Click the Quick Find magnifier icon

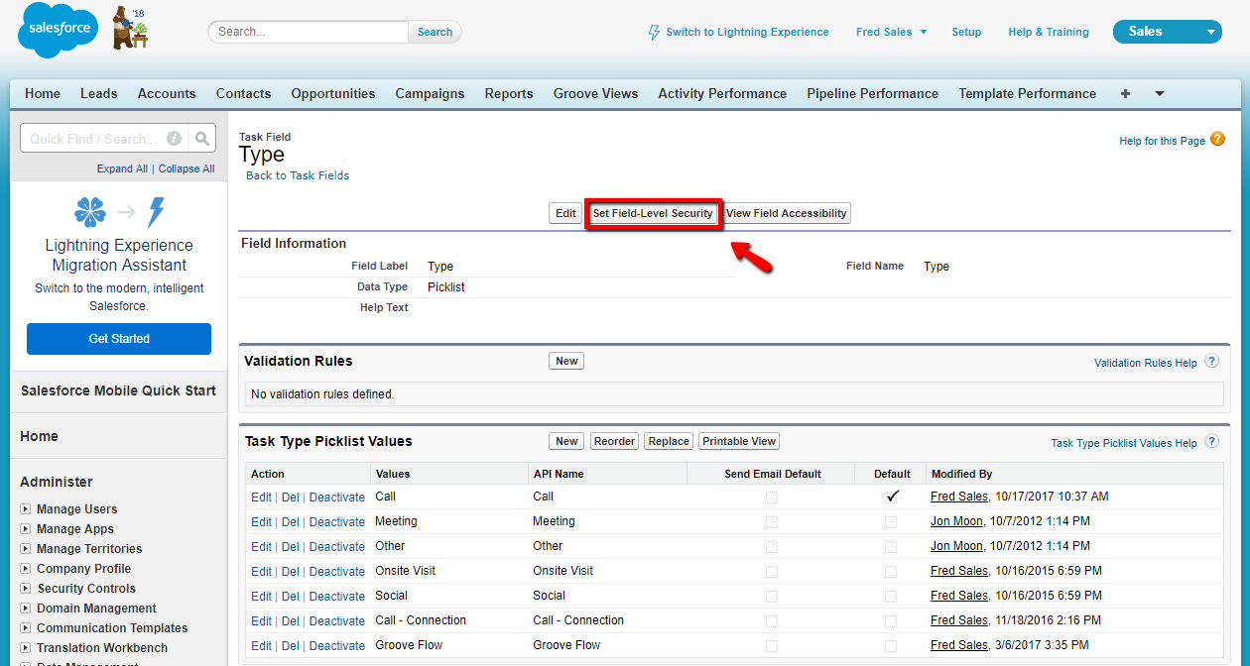click(x=202, y=139)
